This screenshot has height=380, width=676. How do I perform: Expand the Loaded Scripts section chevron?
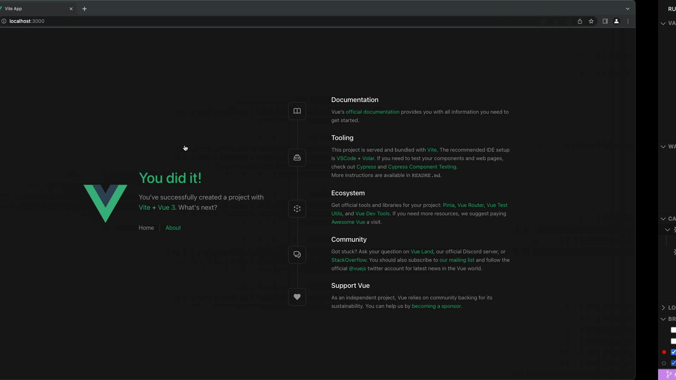tap(663, 308)
